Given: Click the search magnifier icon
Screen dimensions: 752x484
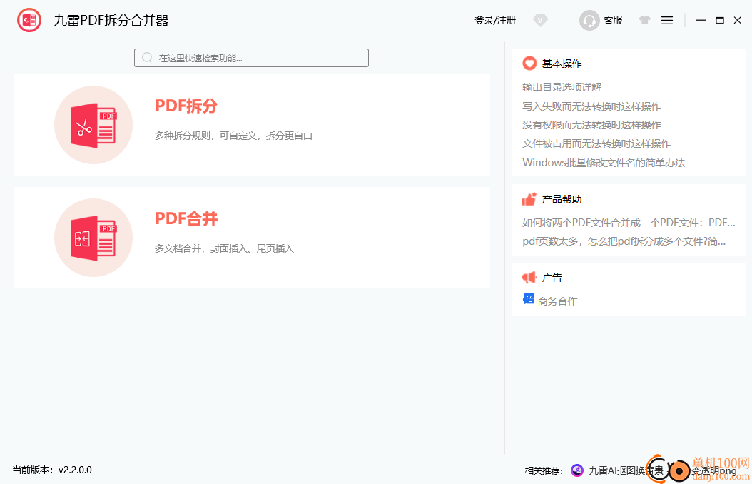Looking at the screenshot, I should (x=147, y=58).
